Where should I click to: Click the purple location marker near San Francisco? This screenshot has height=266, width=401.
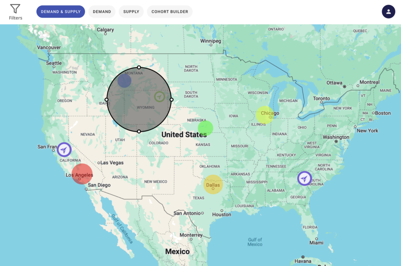click(64, 150)
